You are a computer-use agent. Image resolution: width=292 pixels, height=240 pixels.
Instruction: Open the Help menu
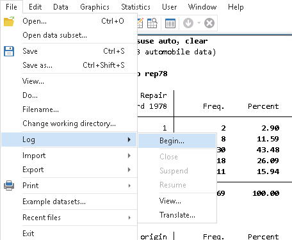(236, 7)
